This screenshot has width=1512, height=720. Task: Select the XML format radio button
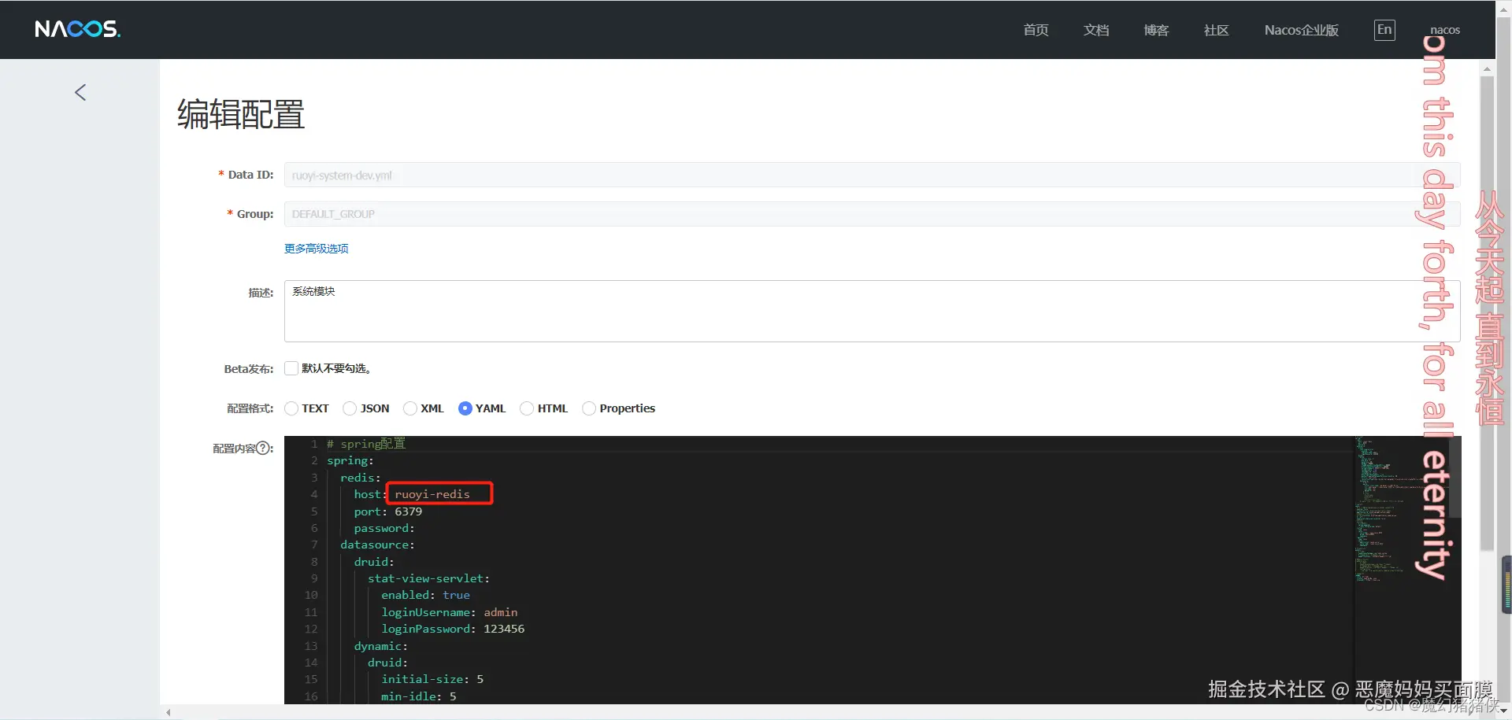tap(409, 408)
